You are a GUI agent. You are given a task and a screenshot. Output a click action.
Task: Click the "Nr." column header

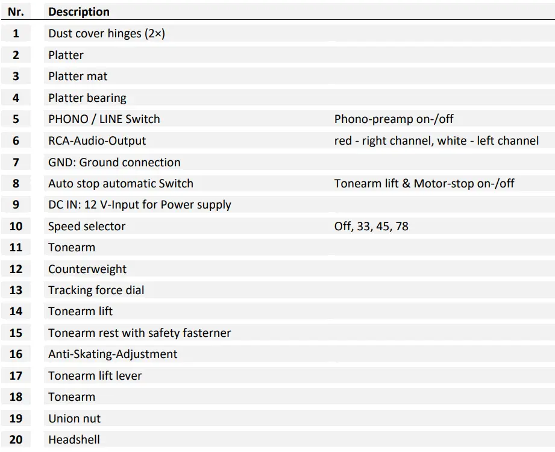16,12
